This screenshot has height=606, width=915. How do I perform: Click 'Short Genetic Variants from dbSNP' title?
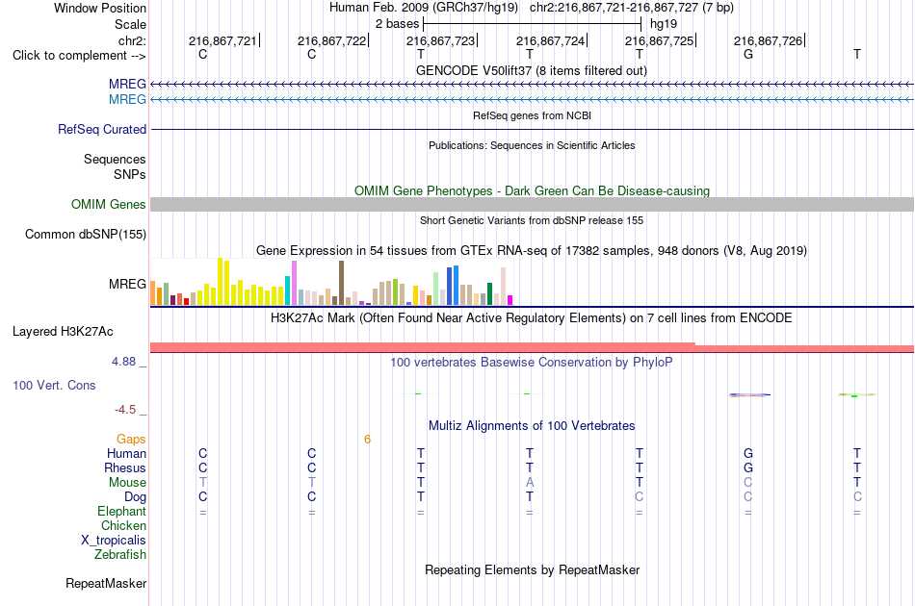(532, 220)
